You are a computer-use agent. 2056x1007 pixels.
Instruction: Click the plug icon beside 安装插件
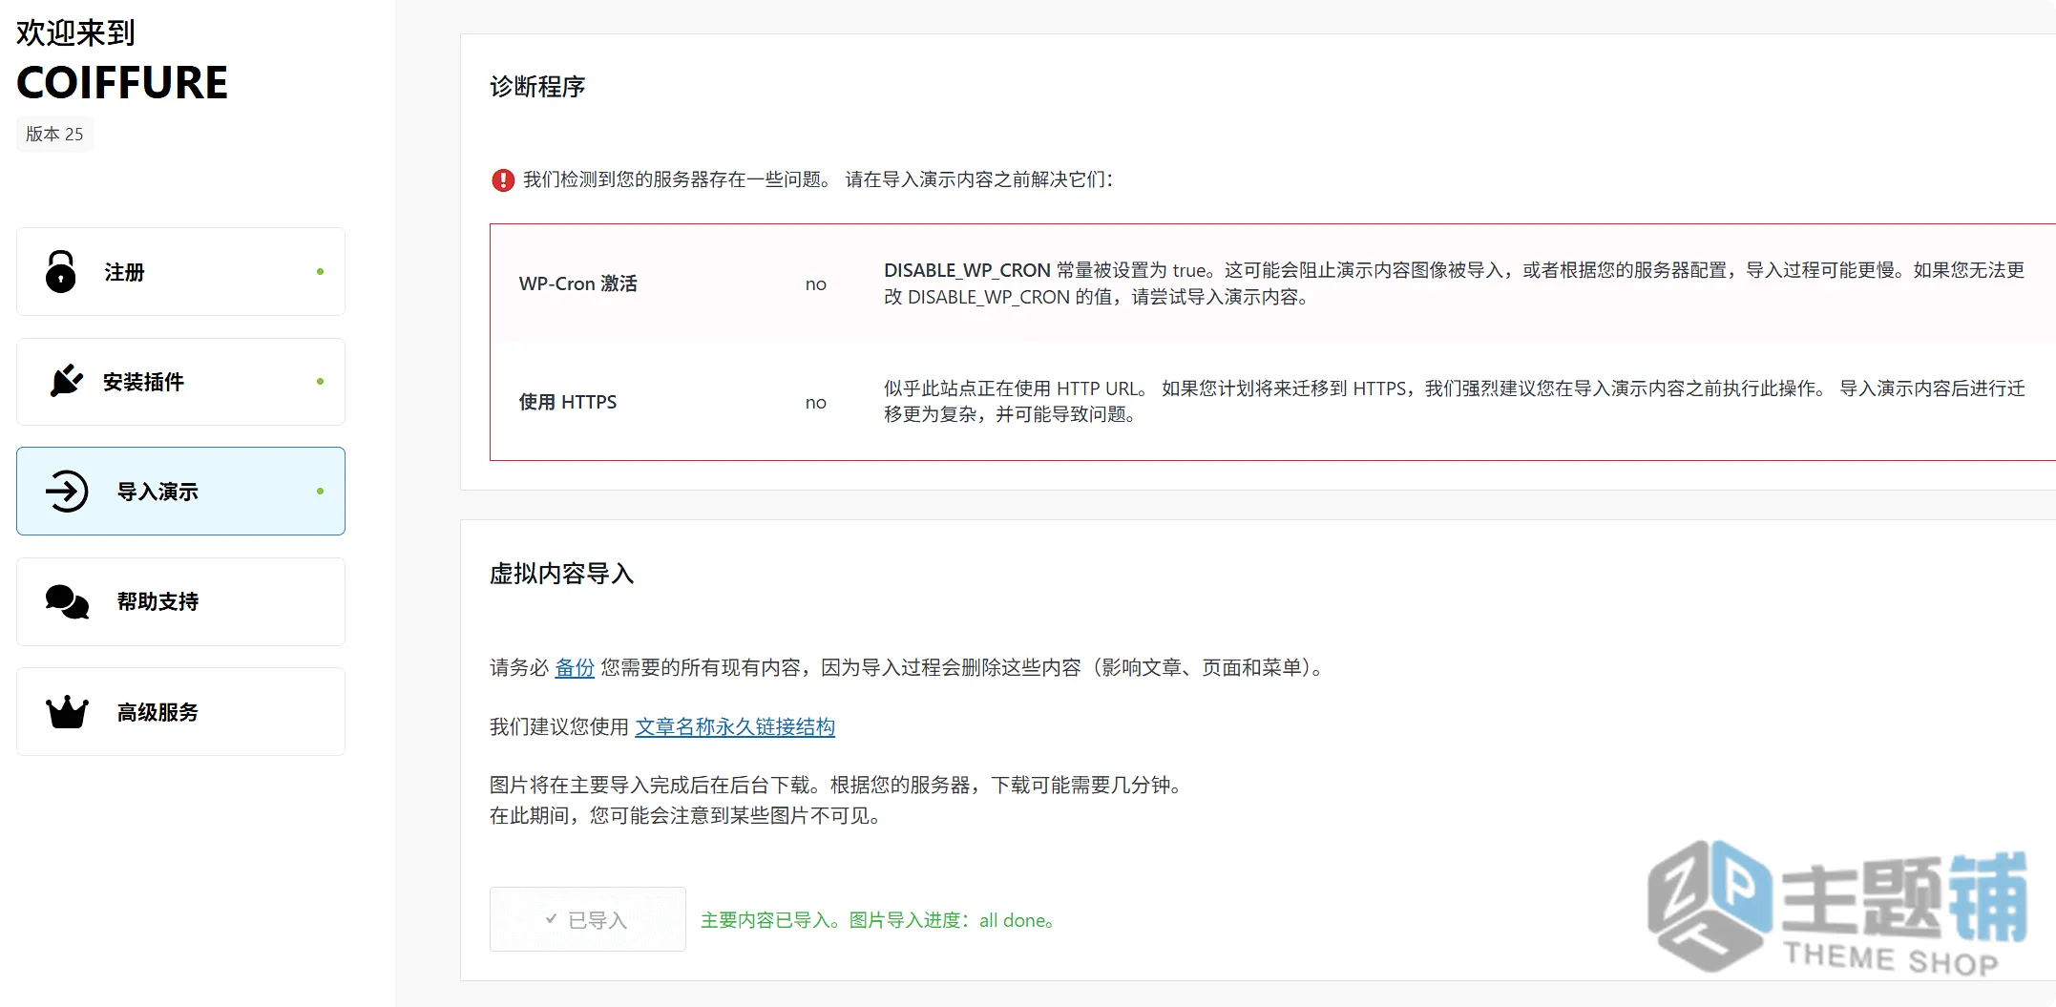pos(66,381)
